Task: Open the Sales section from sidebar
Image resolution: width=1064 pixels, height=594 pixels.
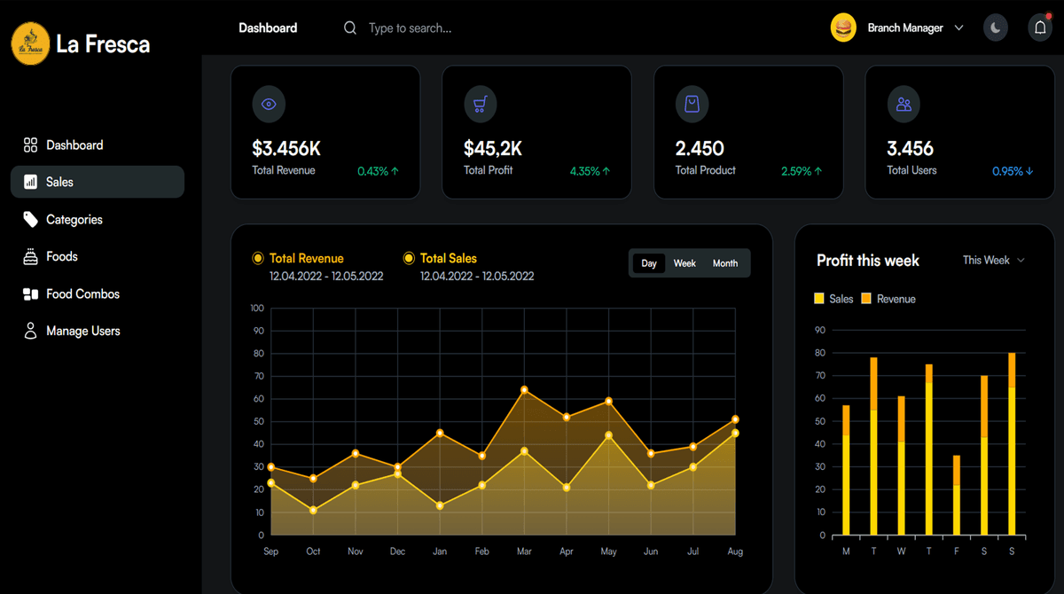Action: (29, 182)
